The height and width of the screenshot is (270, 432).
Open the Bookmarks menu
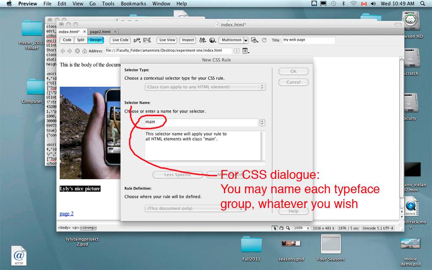click(133, 3)
